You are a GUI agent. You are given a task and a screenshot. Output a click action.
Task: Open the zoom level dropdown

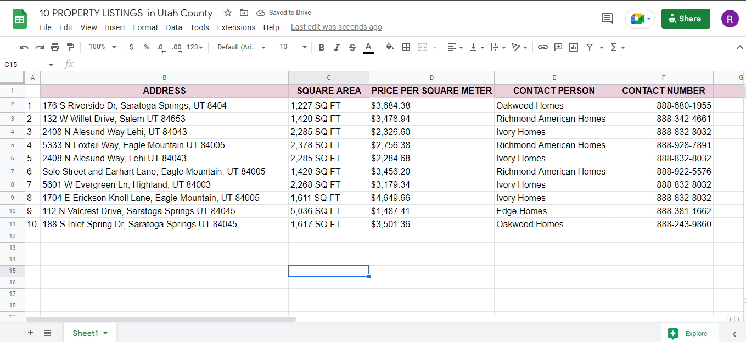click(103, 47)
